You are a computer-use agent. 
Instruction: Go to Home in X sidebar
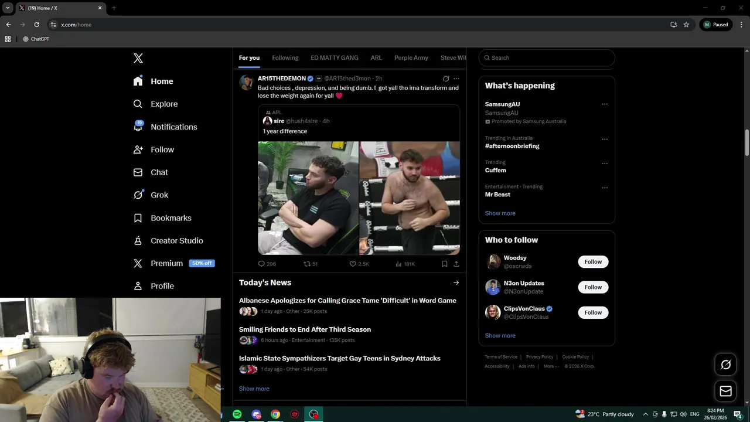click(153, 81)
